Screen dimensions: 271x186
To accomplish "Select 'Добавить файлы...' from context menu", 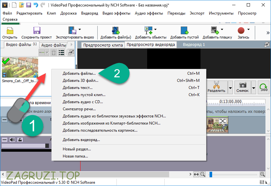I will (x=79, y=73).
